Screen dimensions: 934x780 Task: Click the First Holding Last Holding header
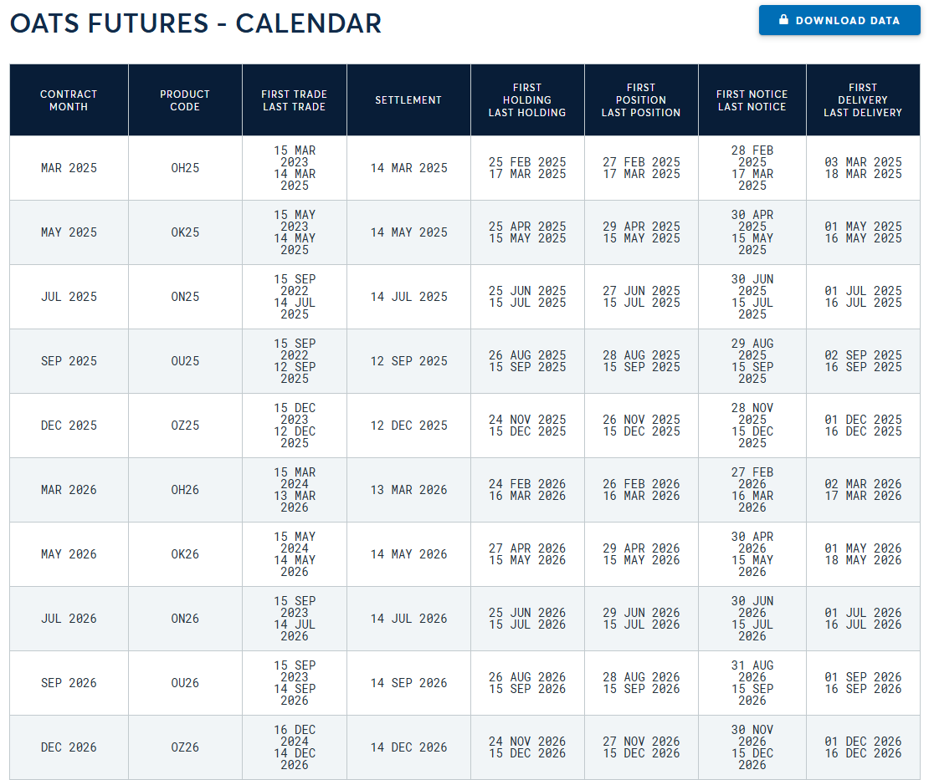pyautogui.click(x=527, y=100)
